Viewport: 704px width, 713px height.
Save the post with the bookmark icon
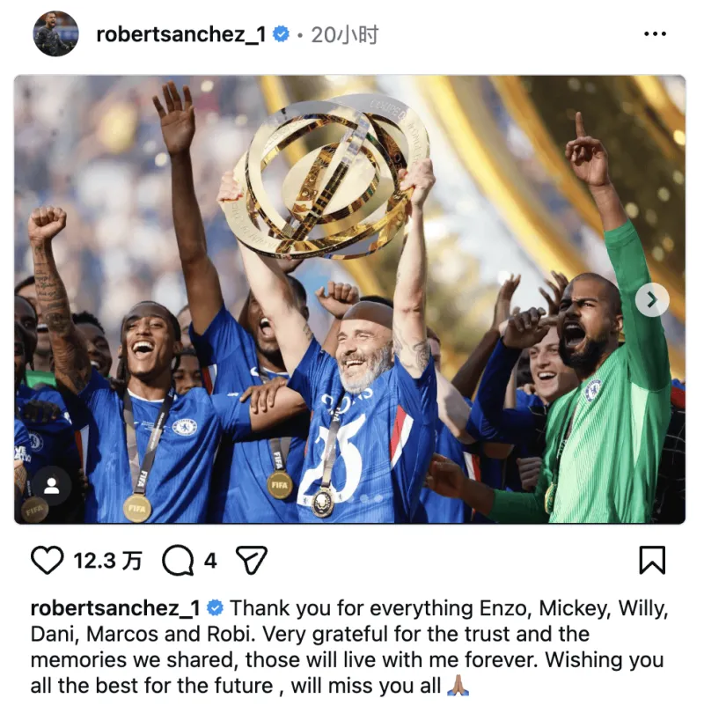(652, 560)
